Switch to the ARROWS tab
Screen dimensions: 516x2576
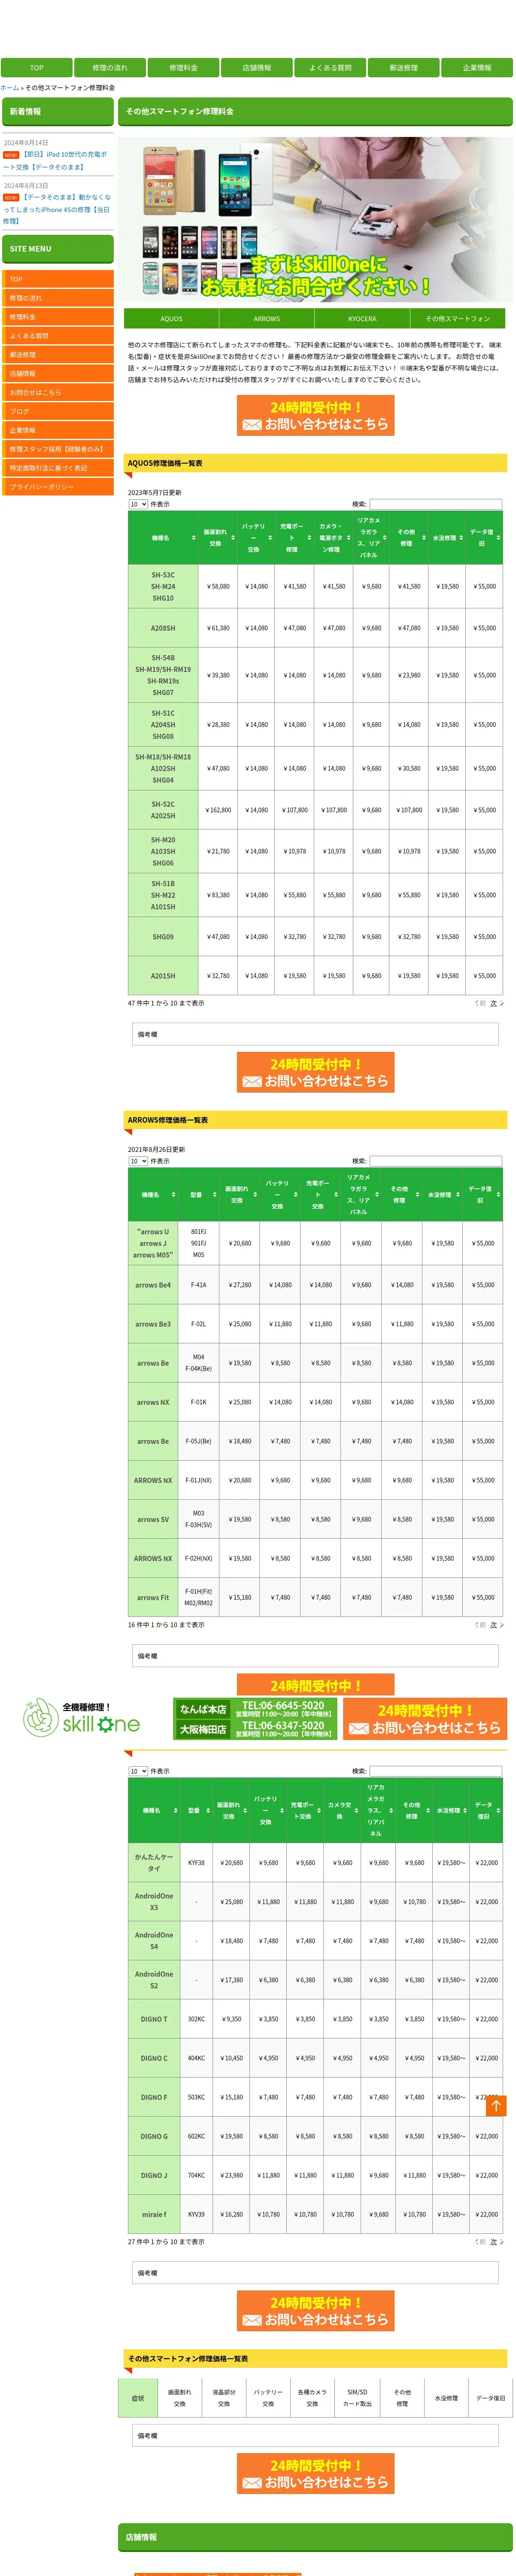pos(267,319)
